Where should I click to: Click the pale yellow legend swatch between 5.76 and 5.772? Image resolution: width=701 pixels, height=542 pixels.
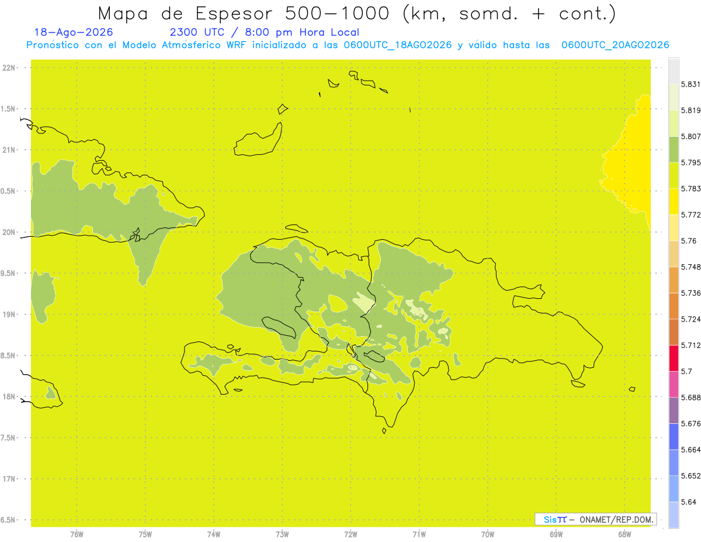[x=674, y=227]
